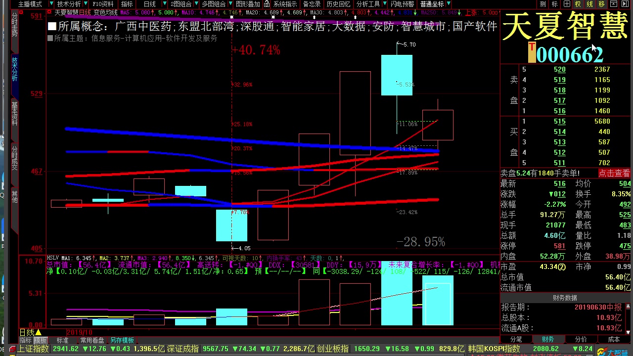Click the 指标 toolbar button
Viewport: 633px width, 356px height.
pyautogui.click(x=127, y=4)
